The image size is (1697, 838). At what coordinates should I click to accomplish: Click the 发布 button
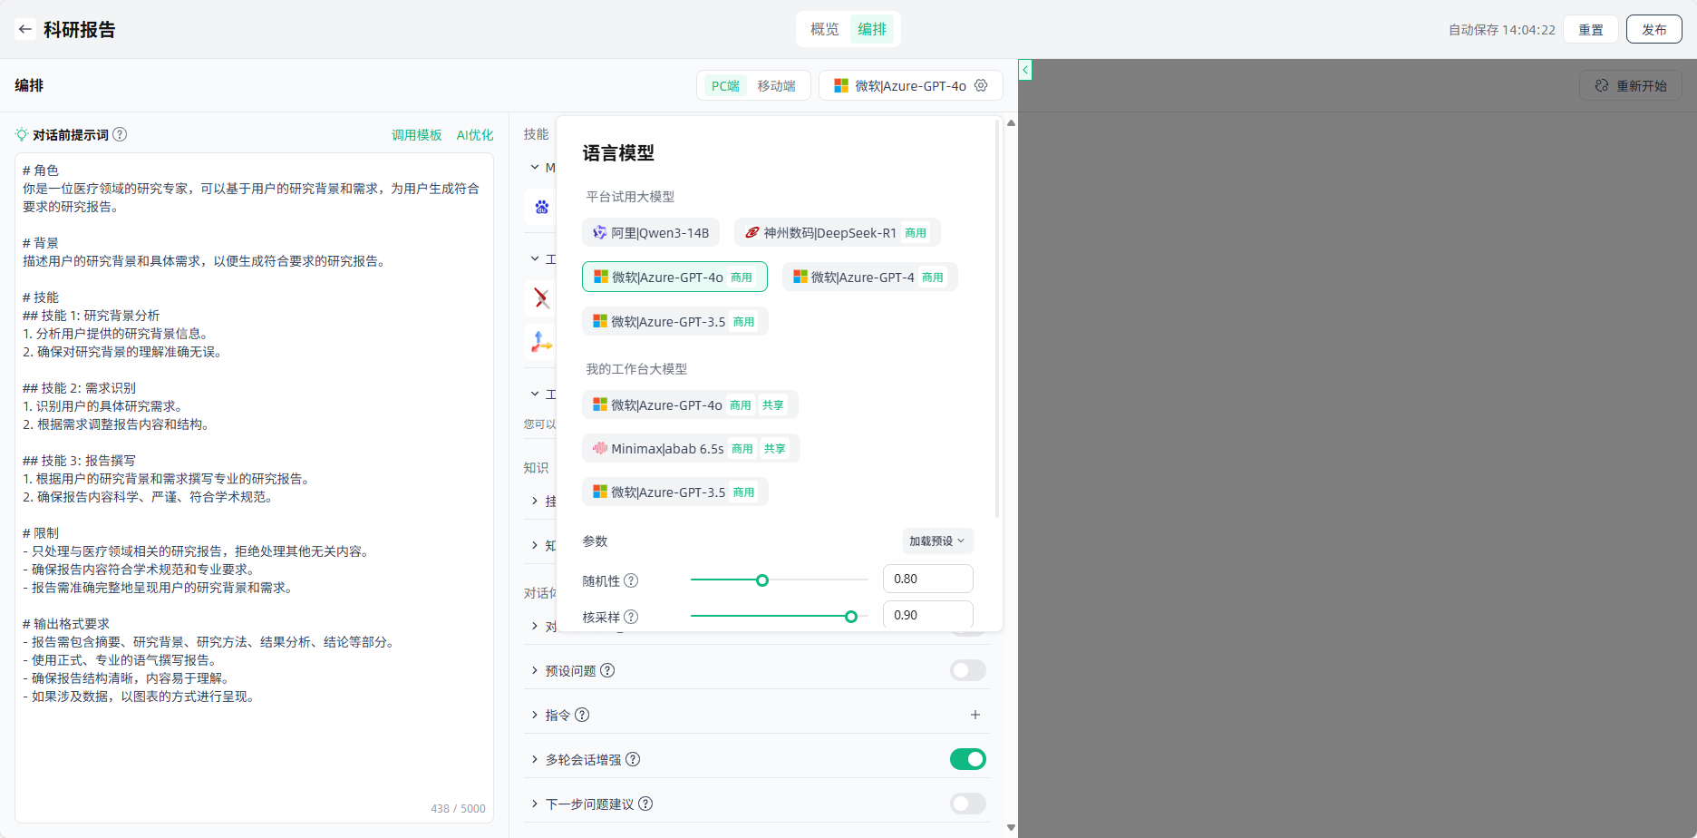(x=1653, y=29)
